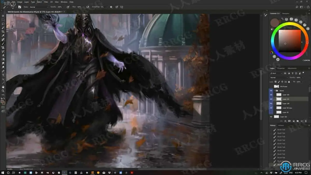Select the Brush tool in toolbar
Screen dimensions: 311x175
click(3, 44)
